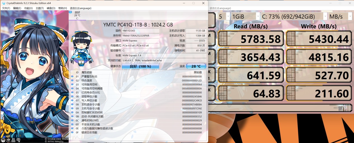Click status dot of 已用寿命百分比 row
Viewport: 354px width, 143px height.
click(72, 92)
